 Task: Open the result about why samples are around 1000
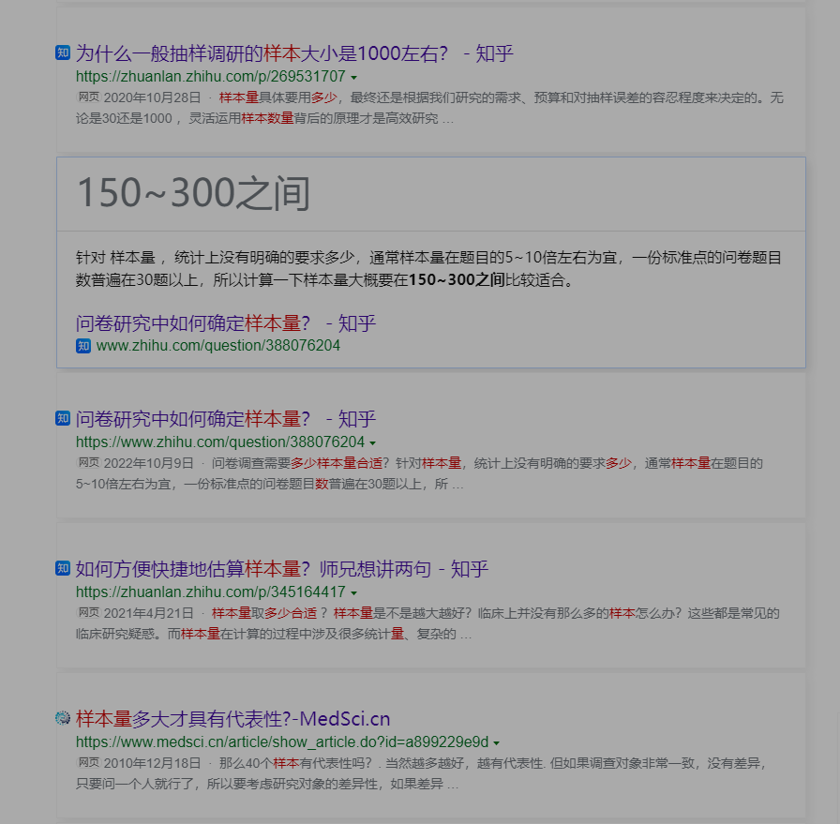[294, 53]
